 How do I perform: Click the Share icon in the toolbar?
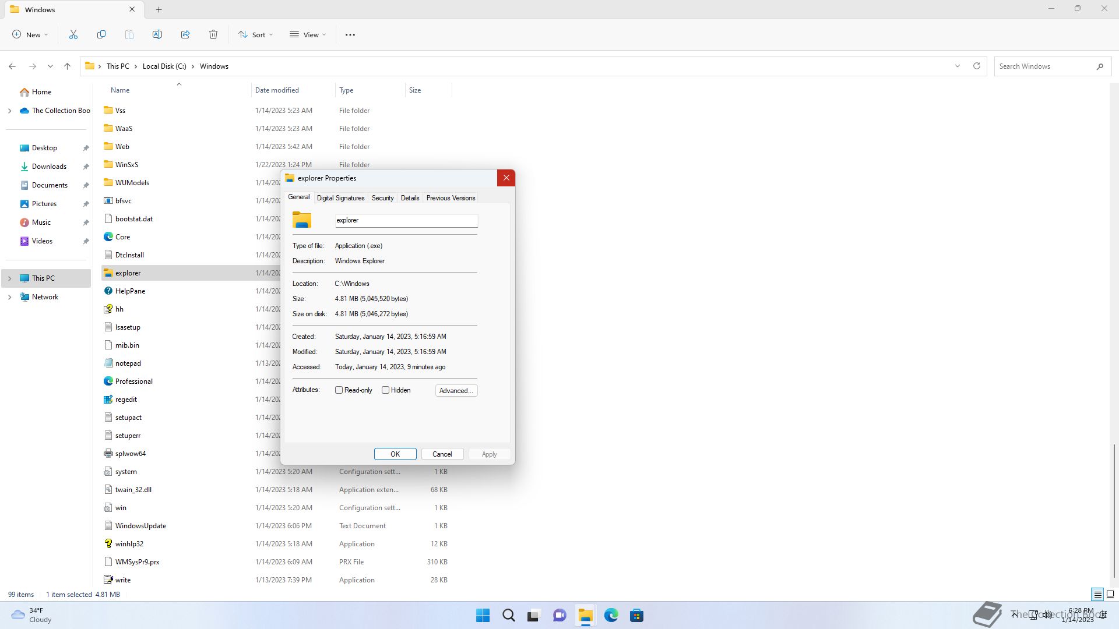click(185, 35)
